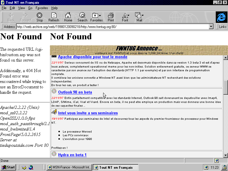Click the Forward arrow toolbar button
The image size is (228, 171).
[x=25, y=17]
